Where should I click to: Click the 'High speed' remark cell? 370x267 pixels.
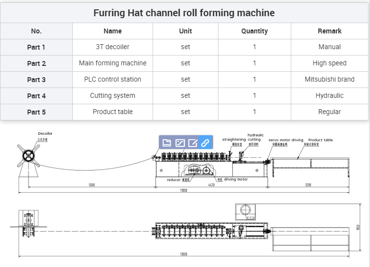pyautogui.click(x=330, y=63)
